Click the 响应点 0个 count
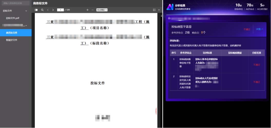 click(x=199, y=33)
